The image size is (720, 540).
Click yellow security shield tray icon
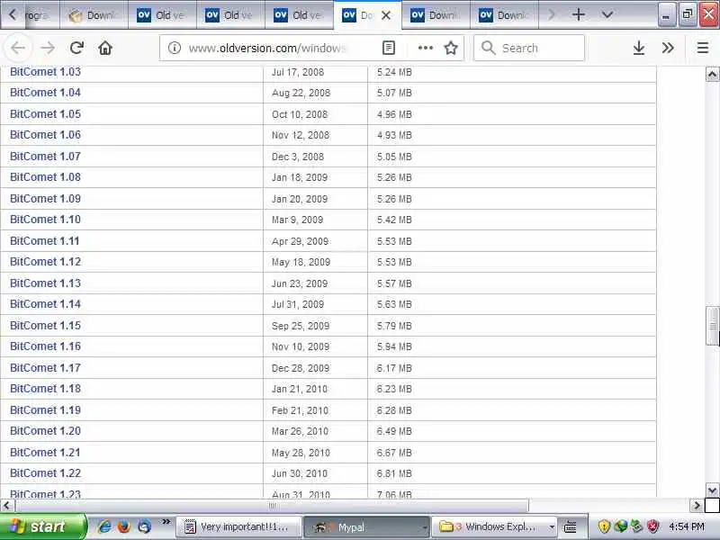coord(604,526)
